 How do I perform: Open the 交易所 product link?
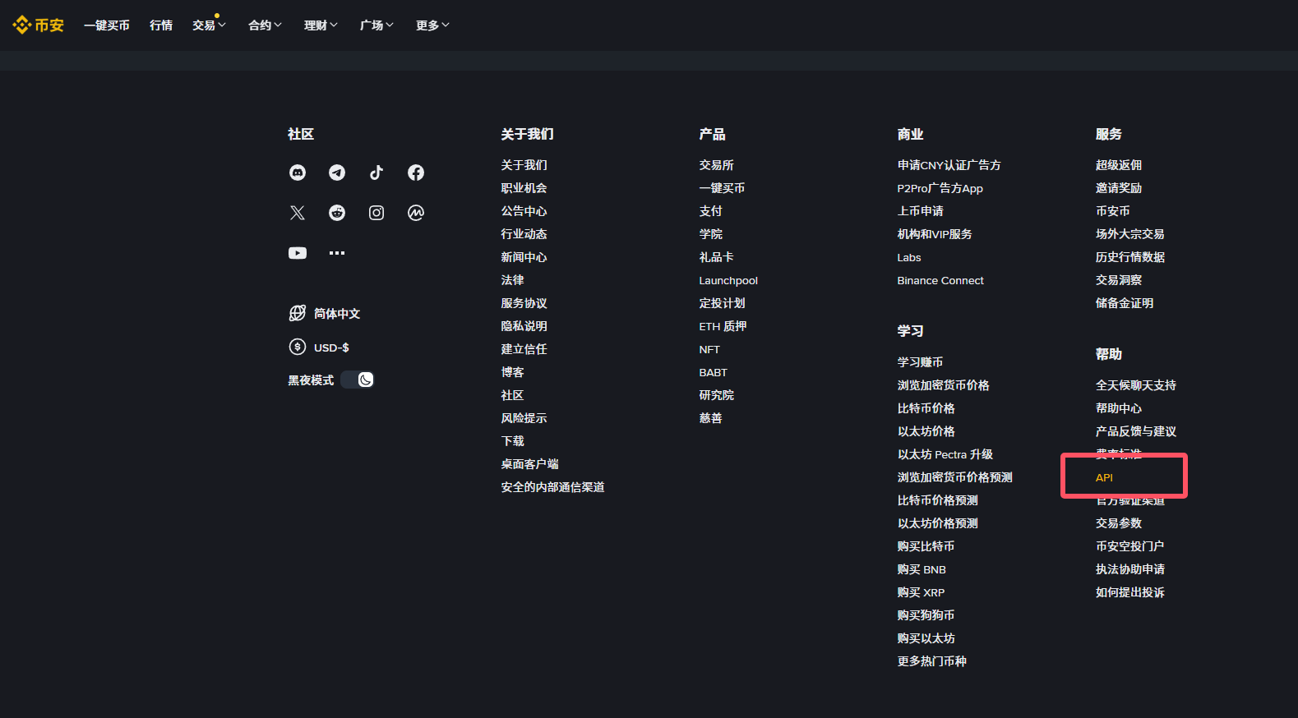pos(717,165)
